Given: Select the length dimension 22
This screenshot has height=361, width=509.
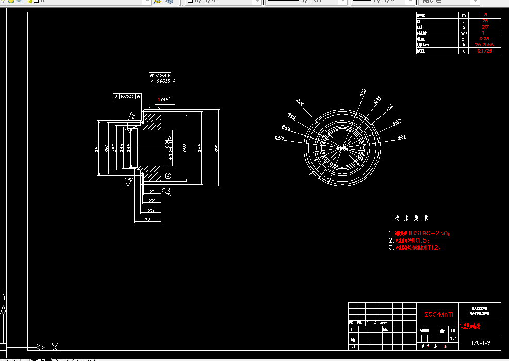Looking at the screenshot, I should [x=152, y=201].
